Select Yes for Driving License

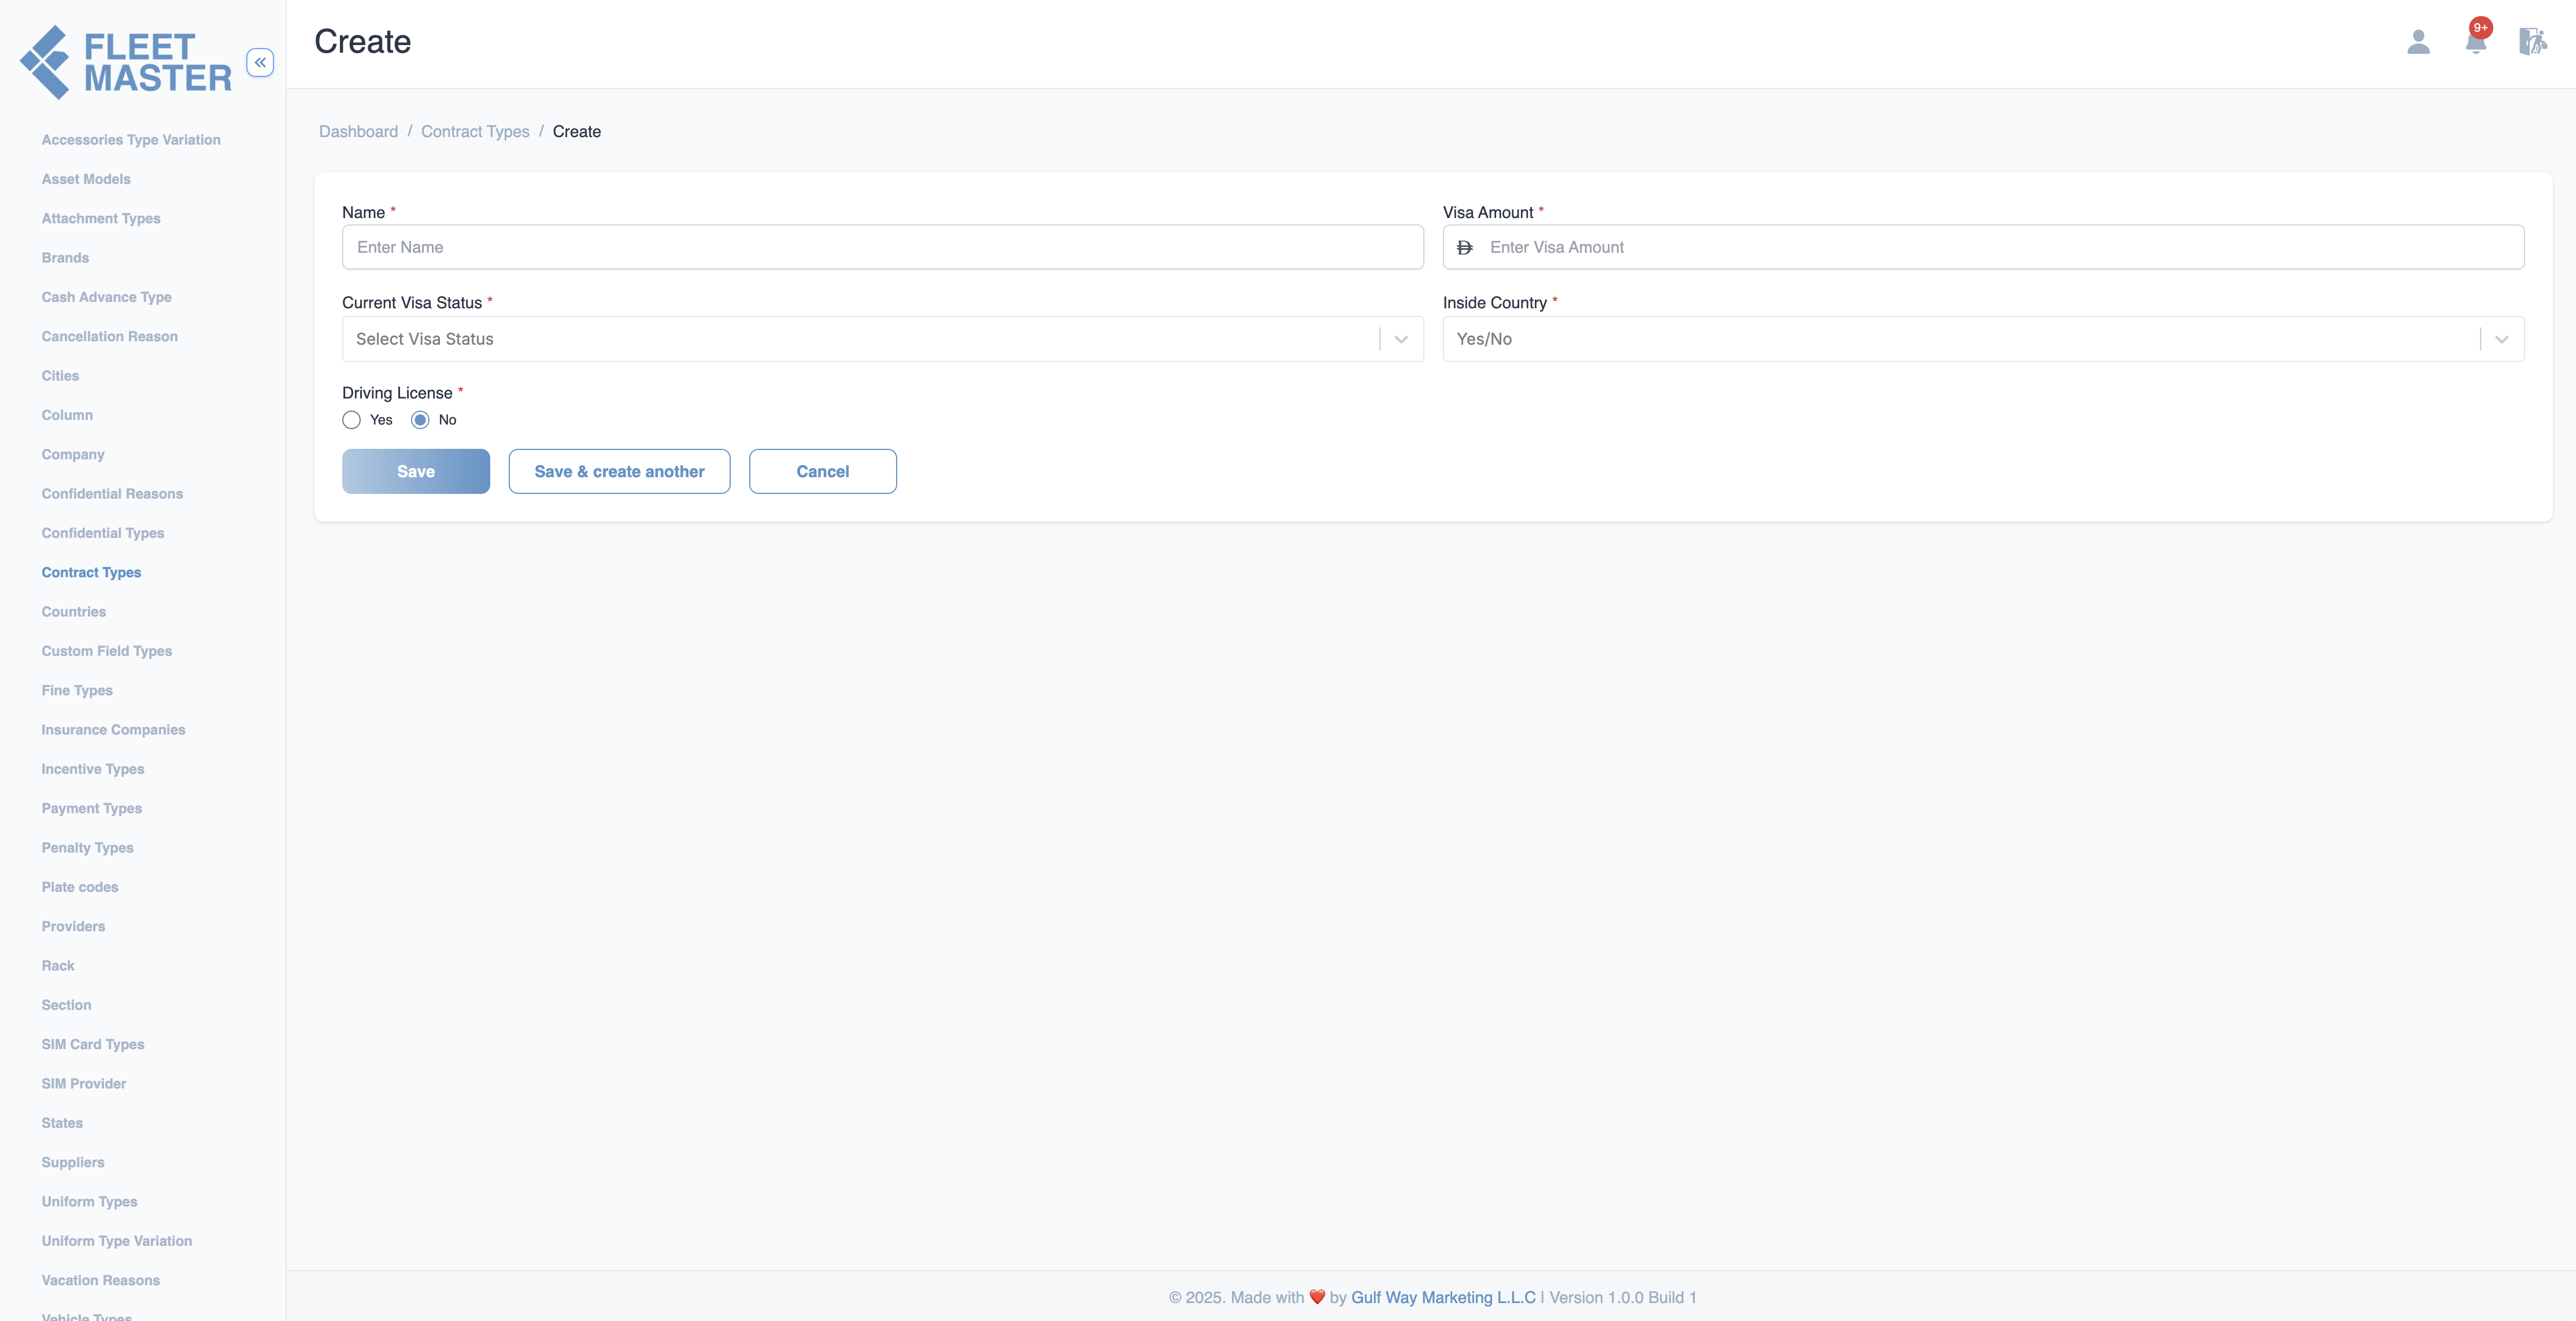tap(351, 420)
